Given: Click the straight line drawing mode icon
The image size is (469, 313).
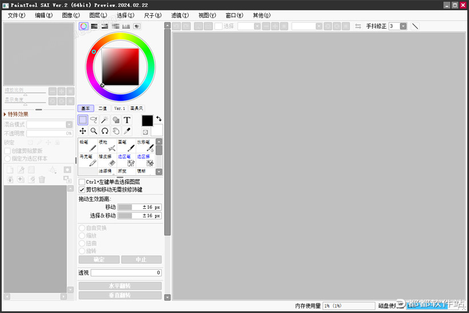Looking at the screenshot, I should (415, 26).
